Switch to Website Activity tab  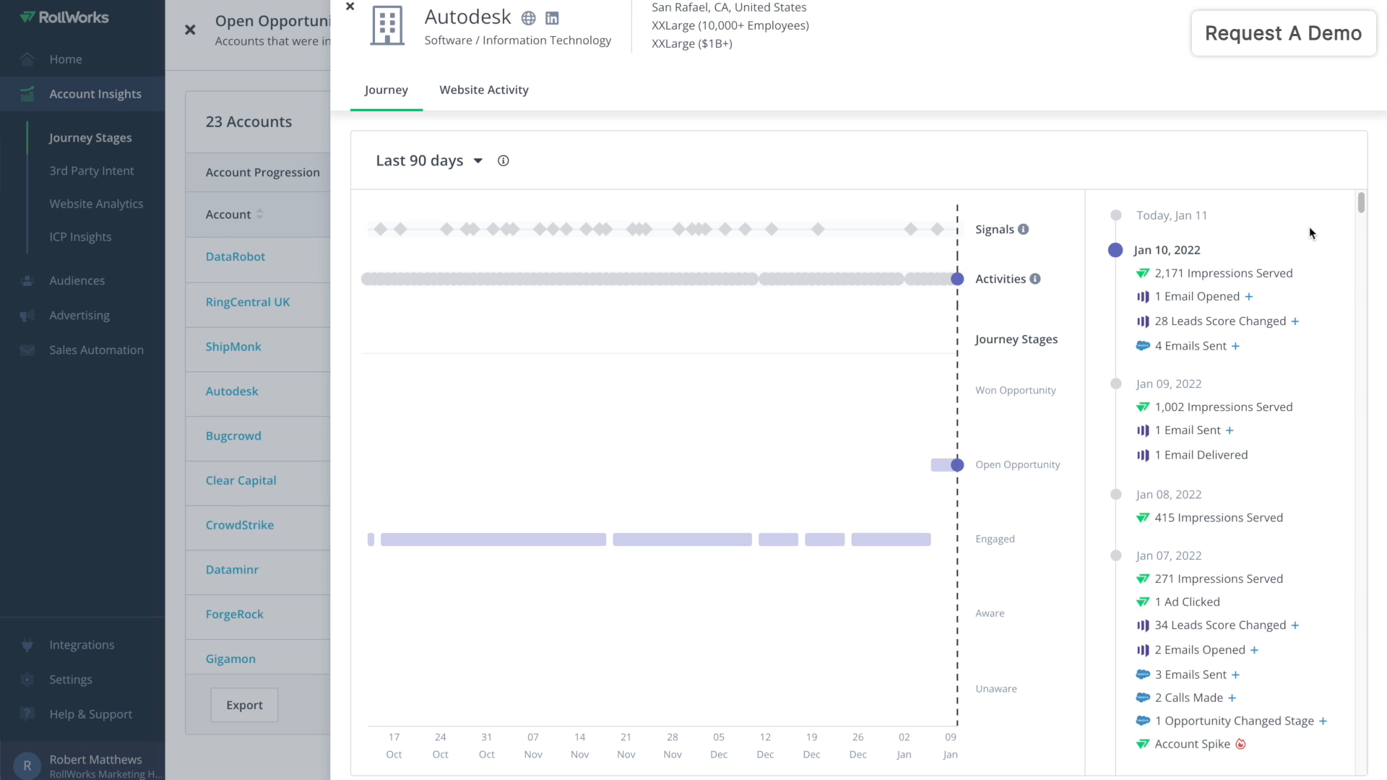point(484,90)
